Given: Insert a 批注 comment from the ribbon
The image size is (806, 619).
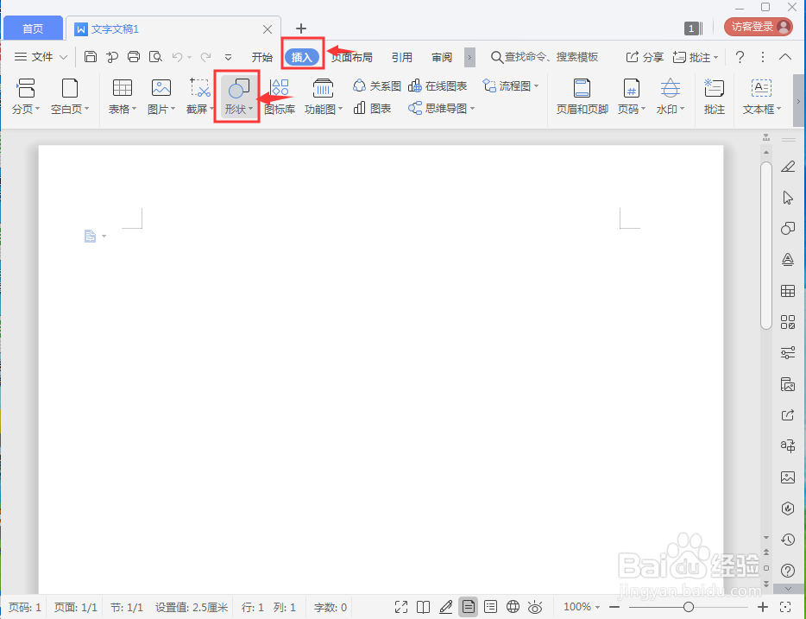Looking at the screenshot, I should [714, 96].
